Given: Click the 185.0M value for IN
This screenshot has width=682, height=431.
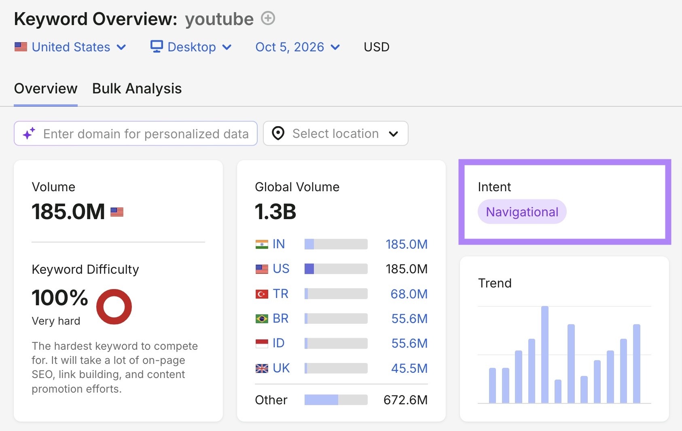Looking at the screenshot, I should pyautogui.click(x=407, y=244).
